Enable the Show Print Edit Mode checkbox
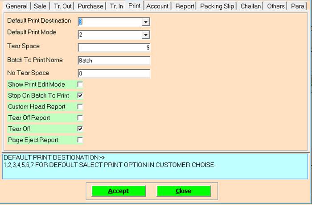Screen dimensions: 312x205 tap(80, 84)
